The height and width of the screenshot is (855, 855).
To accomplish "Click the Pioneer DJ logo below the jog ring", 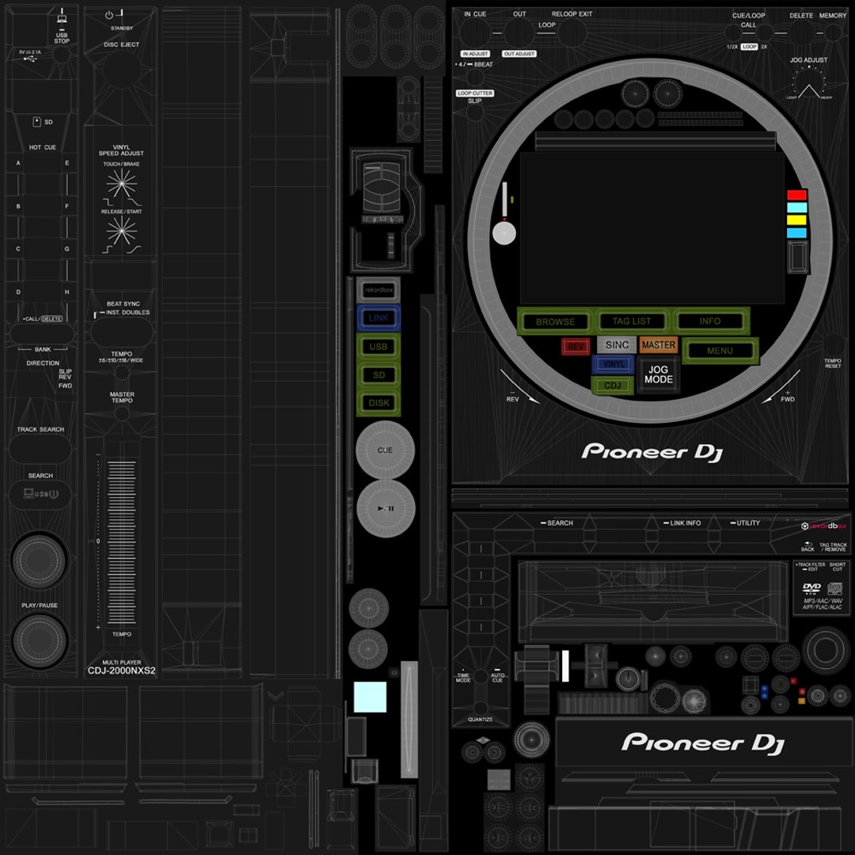I will tap(652, 452).
